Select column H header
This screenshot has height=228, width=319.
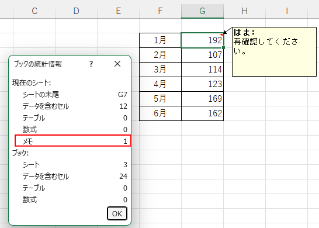245,11
